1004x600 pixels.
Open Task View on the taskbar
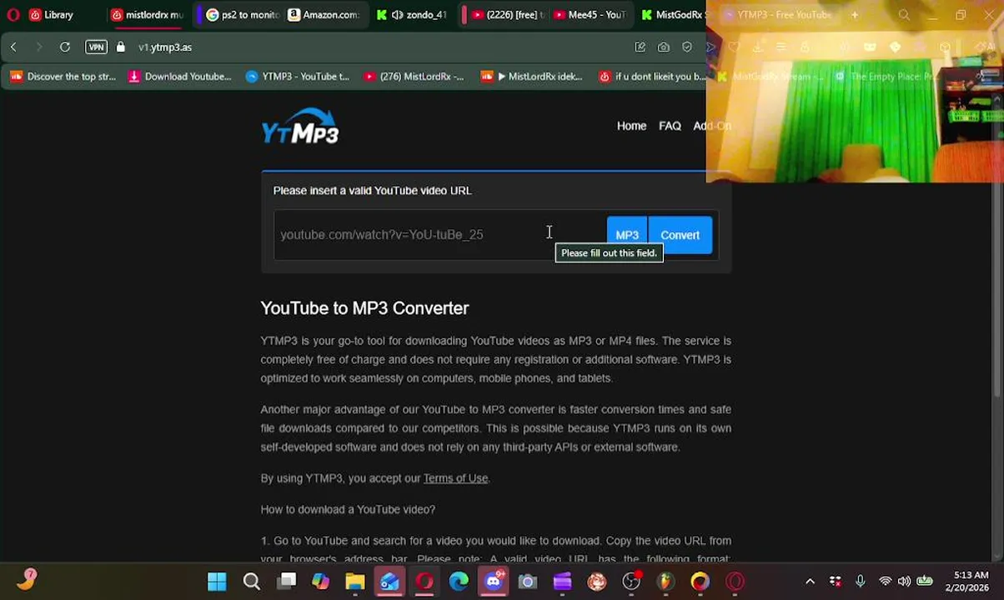287,582
